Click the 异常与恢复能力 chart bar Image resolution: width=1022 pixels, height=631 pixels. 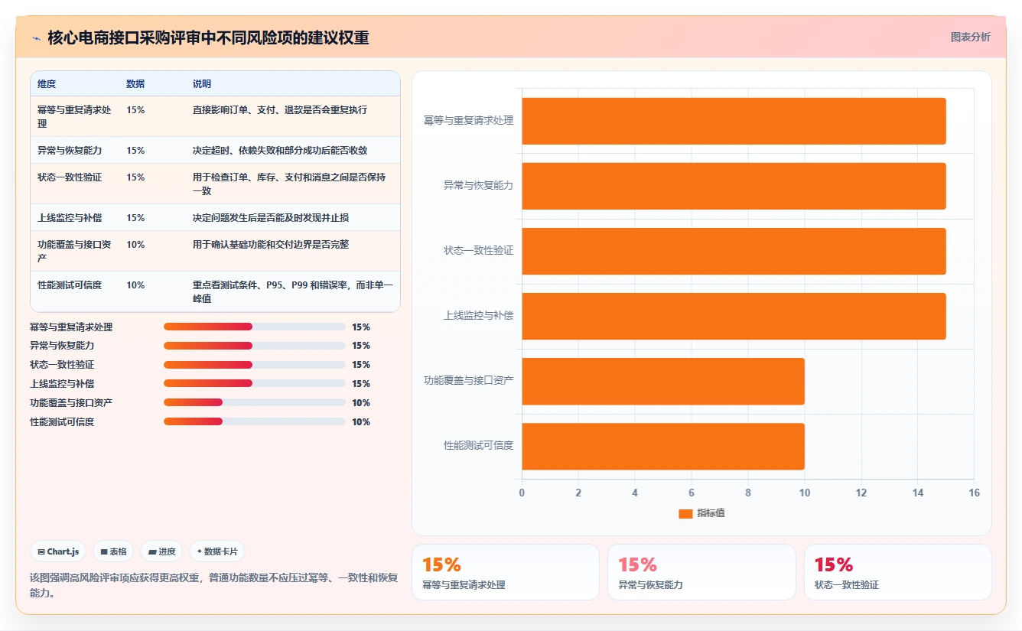pyautogui.click(x=734, y=186)
